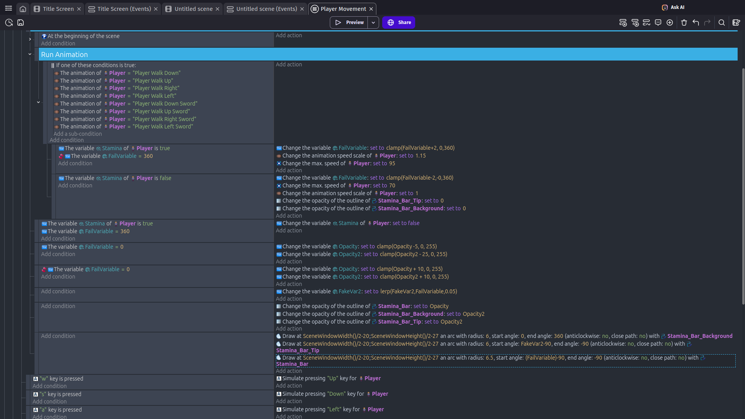Image resolution: width=745 pixels, height=419 pixels.
Task: Open the events search magnifier
Action: pyautogui.click(x=721, y=23)
